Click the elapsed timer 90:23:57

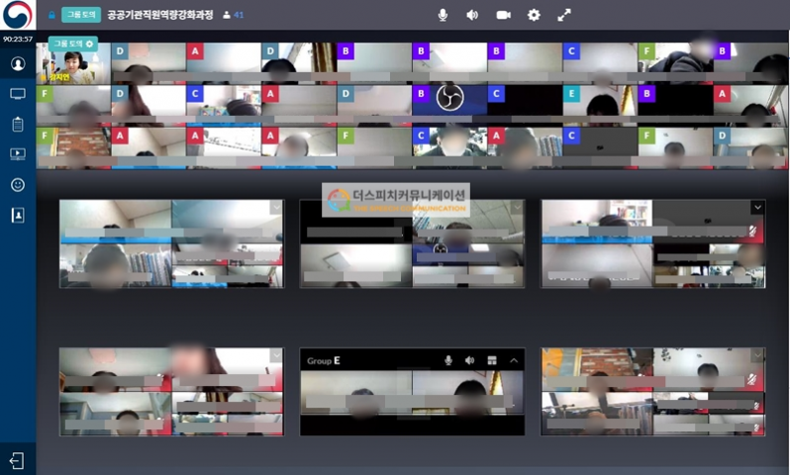(x=18, y=39)
